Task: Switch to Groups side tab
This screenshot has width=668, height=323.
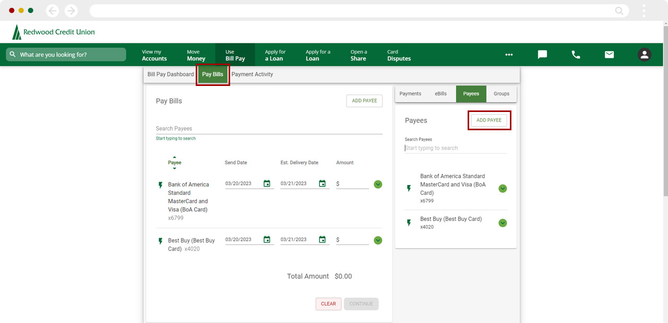Action: point(502,94)
